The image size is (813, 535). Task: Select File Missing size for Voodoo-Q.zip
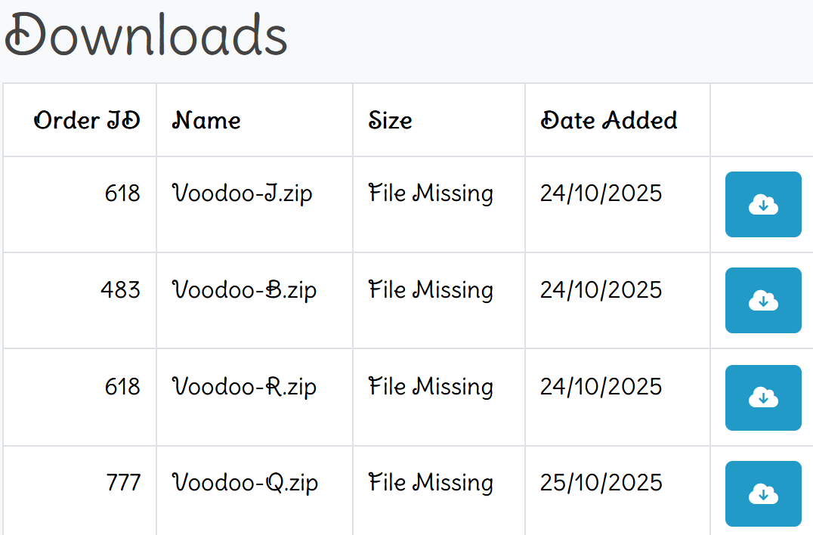click(x=431, y=483)
